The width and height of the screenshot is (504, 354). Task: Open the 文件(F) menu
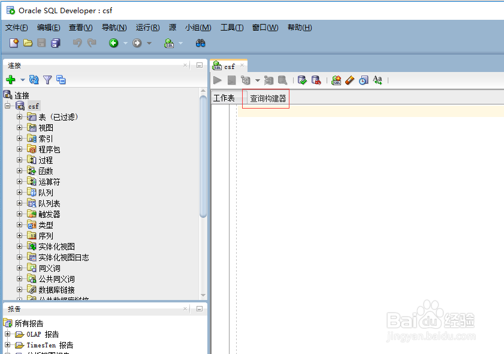pyautogui.click(x=16, y=28)
